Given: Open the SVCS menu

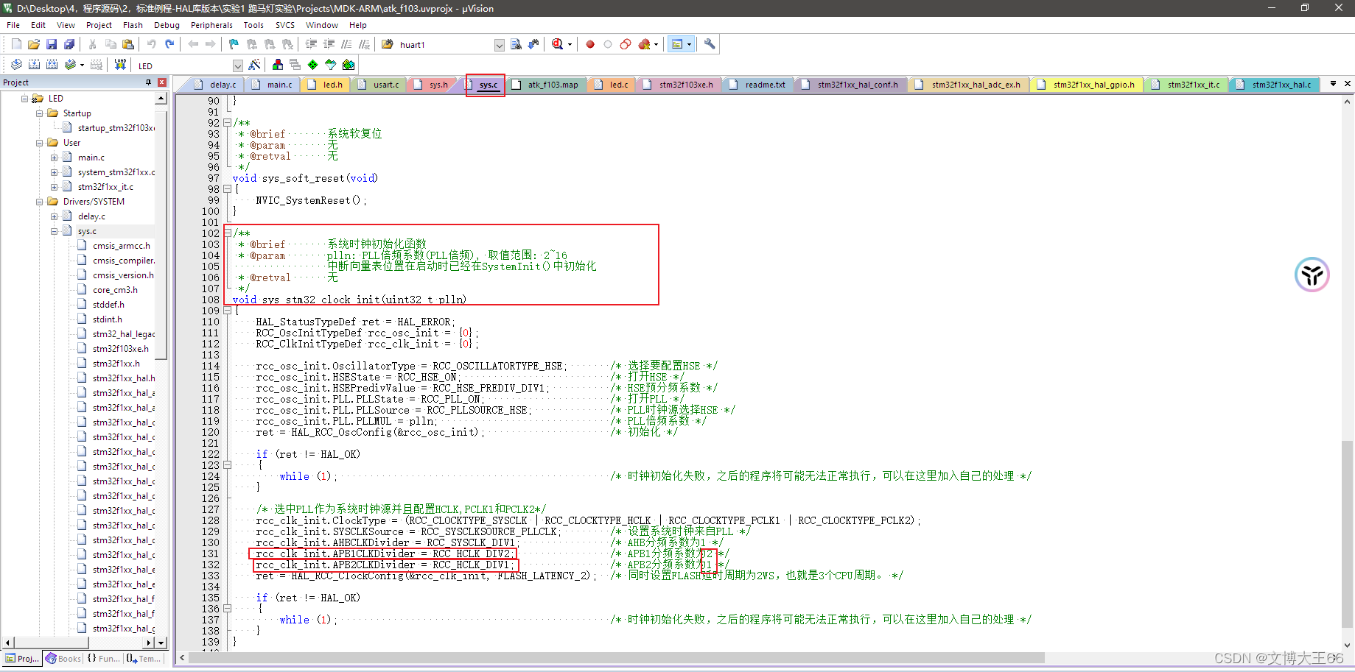Looking at the screenshot, I should tap(285, 25).
